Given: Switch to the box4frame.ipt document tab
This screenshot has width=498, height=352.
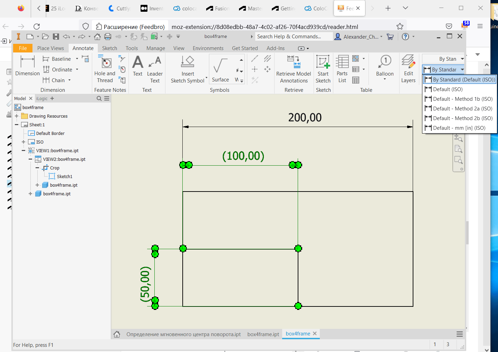Looking at the screenshot, I should pos(263,334).
